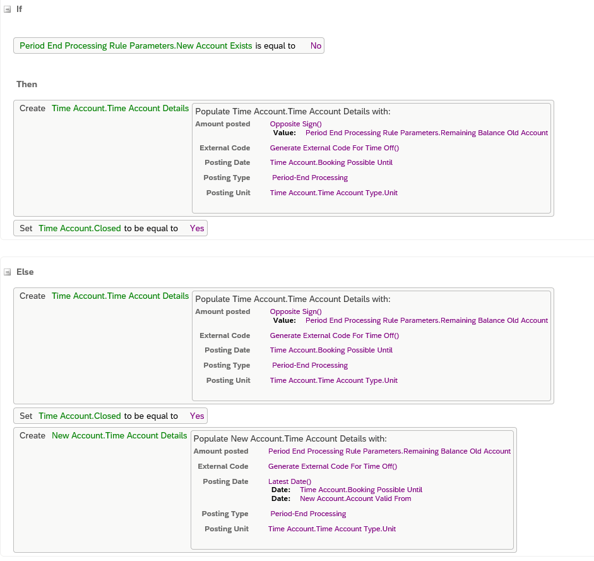Select Time Account.Closed in the If block
The height and width of the screenshot is (561, 594).
click(x=80, y=228)
